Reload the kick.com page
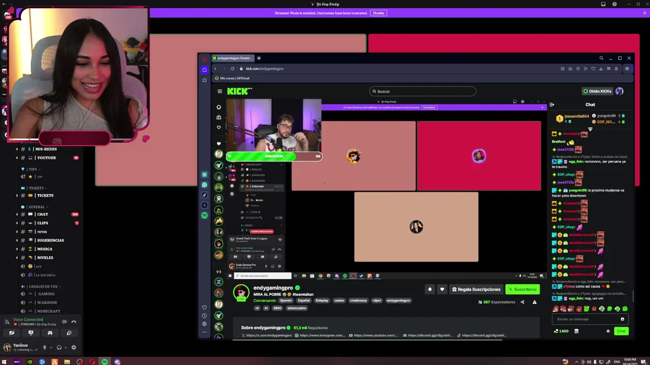This screenshot has height=365, width=650. pos(233,68)
